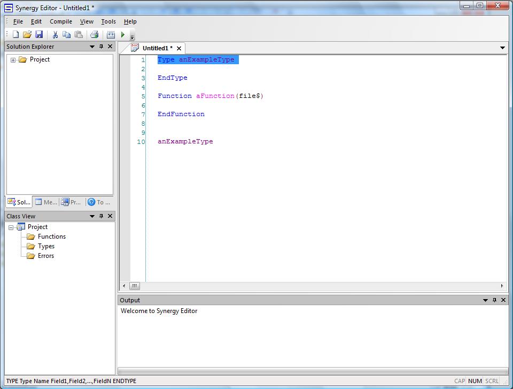The height and width of the screenshot is (389, 513).
Task: Print the document with the printer icon
Action: 95,34
